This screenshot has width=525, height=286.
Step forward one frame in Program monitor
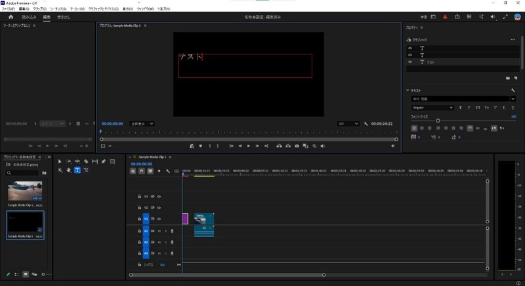pyautogui.click(x=257, y=146)
